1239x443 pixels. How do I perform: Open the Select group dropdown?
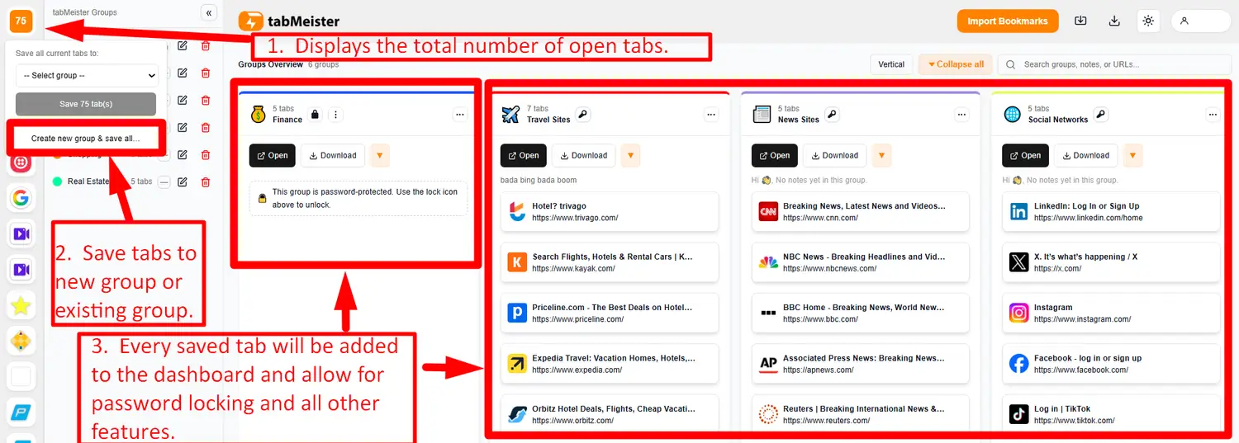[x=87, y=75]
